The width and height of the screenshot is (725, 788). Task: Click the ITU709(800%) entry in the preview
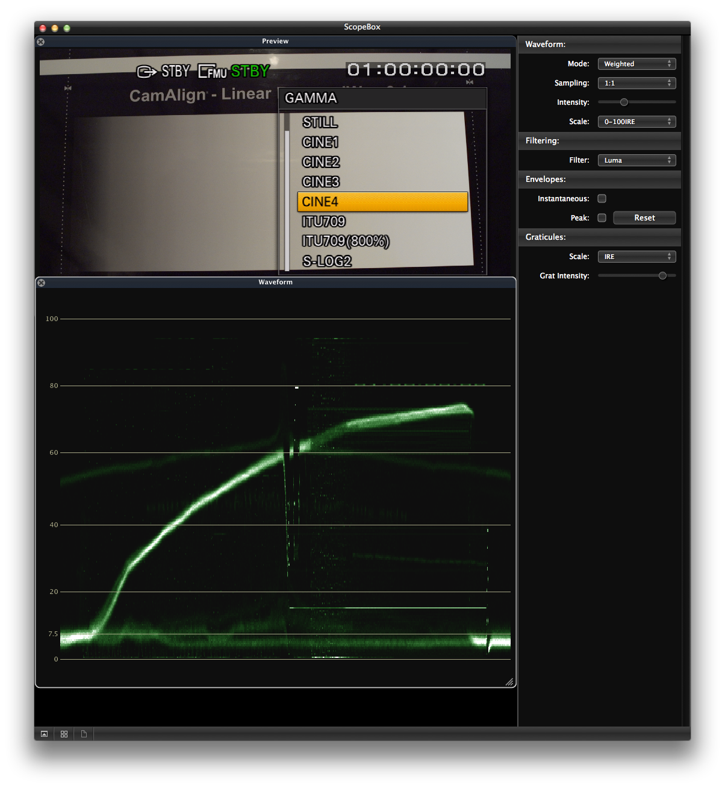tap(346, 242)
